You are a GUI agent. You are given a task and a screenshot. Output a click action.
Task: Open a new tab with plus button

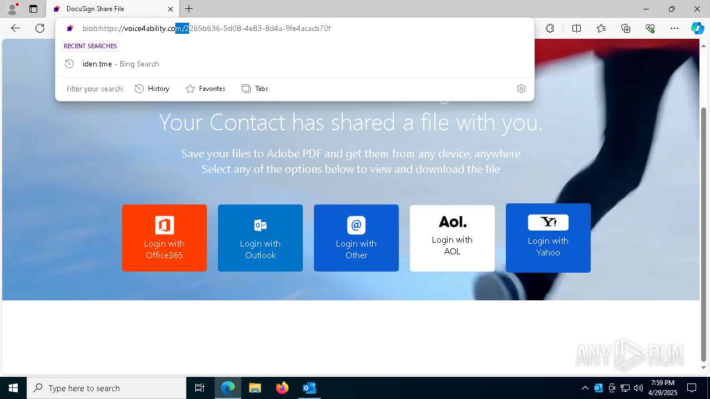[x=189, y=9]
